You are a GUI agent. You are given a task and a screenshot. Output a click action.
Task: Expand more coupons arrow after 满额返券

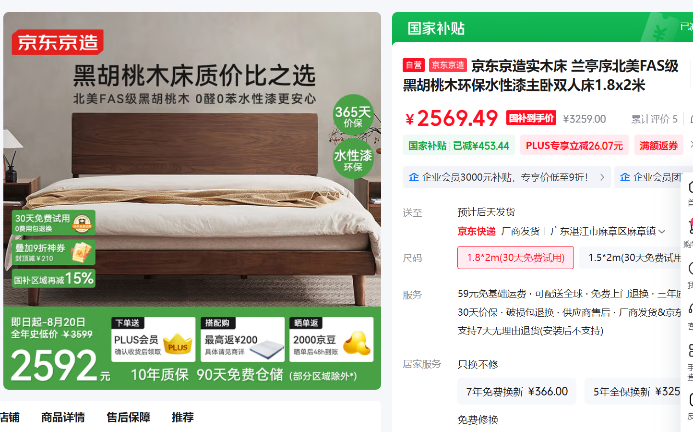click(691, 145)
